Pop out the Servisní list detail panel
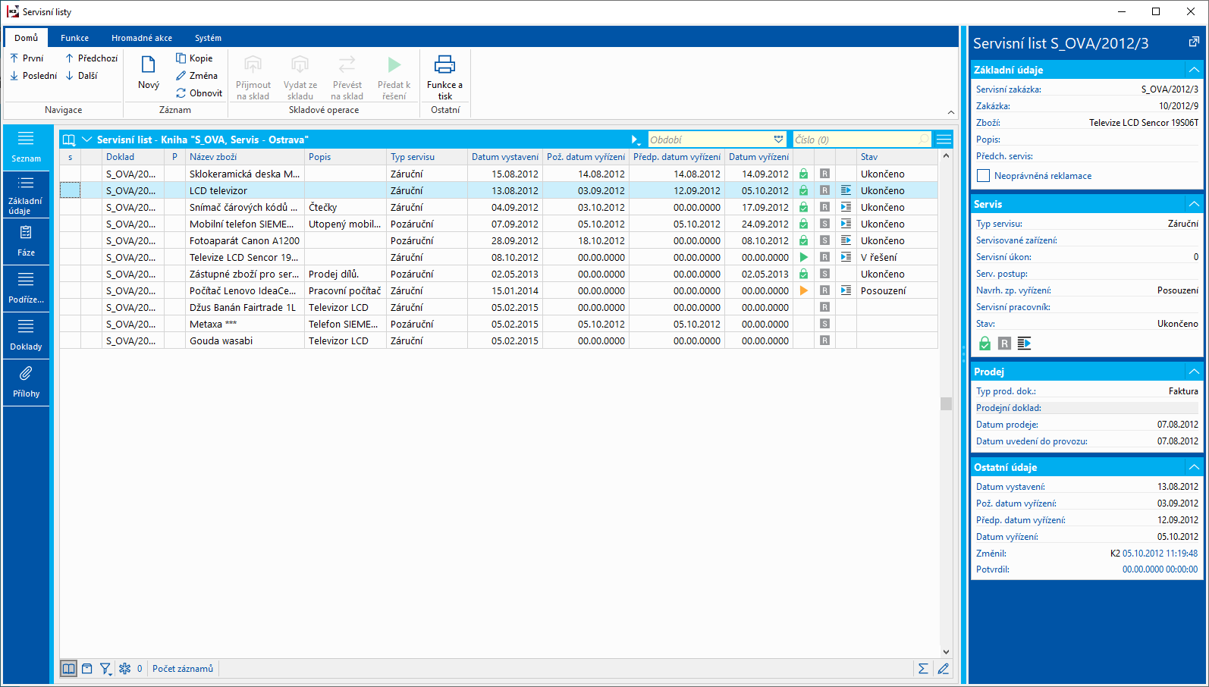This screenshot has width=1209, height=687. click(1194, 42)
